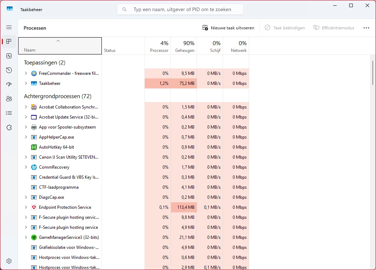Click the Toepassingen (2) group heading

coord(45,63)
